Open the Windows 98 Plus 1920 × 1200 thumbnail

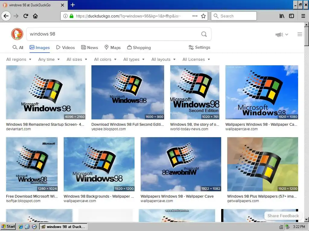[263, 164]
